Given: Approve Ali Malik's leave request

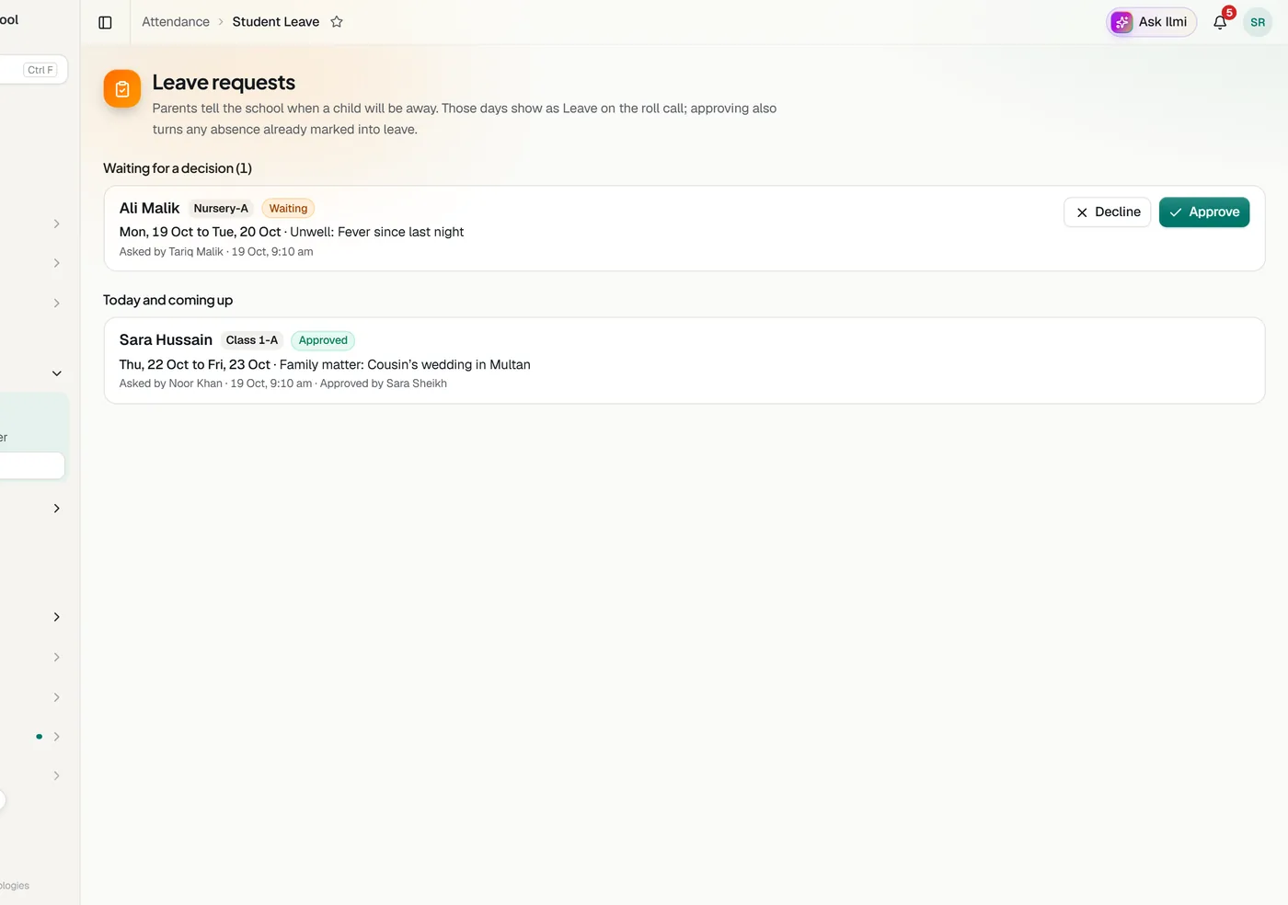Looking at the screenshot, I should click(x=1203, y=212).
